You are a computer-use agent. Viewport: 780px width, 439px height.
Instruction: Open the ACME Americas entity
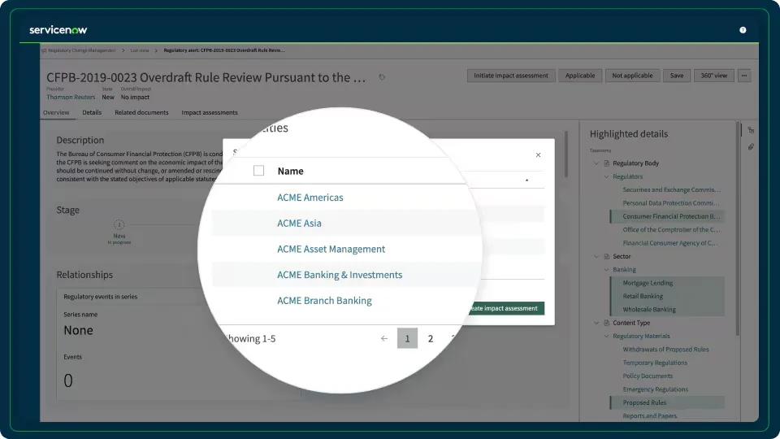[310, 197]
